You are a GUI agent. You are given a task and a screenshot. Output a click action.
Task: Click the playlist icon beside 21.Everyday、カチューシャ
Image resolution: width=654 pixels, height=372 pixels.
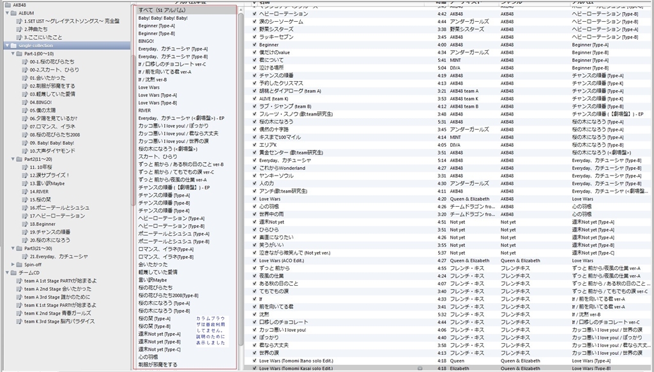click(x=25, y=257)
